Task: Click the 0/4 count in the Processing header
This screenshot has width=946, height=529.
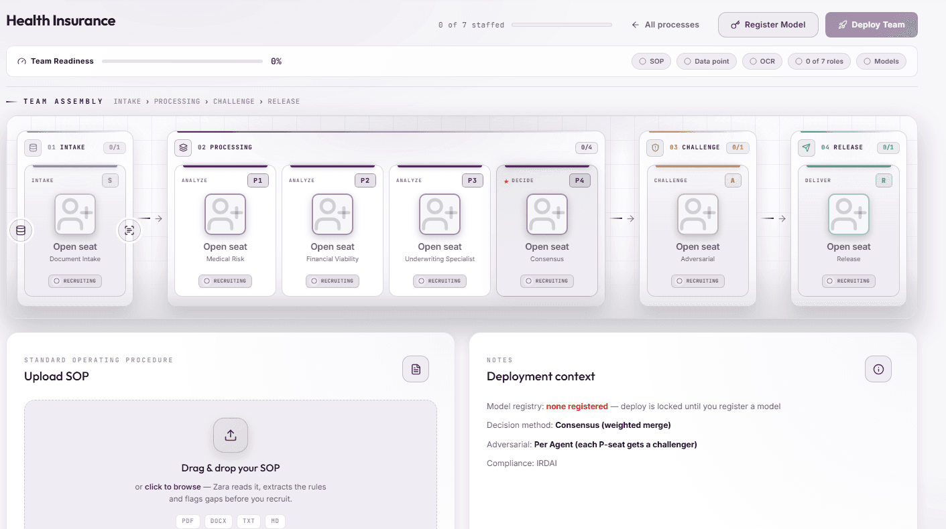Action: tap(586, 147)
